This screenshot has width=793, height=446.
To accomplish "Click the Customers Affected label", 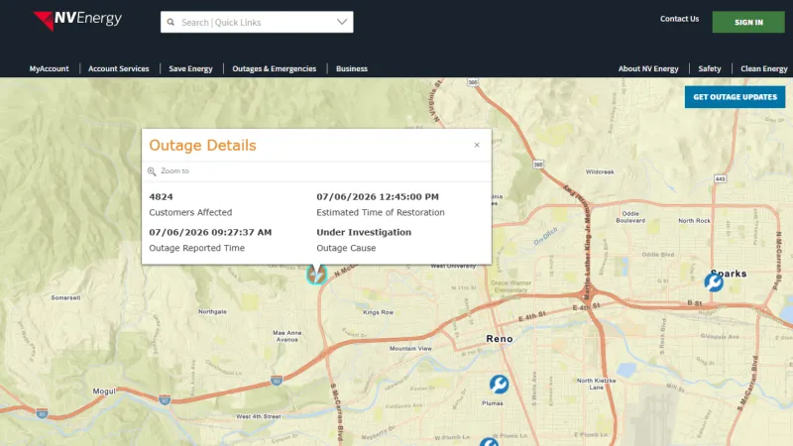I will [x=190, y=212].
